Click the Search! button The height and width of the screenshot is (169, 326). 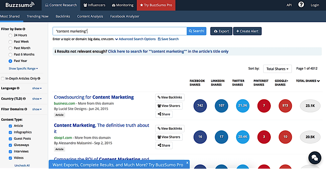pyautogui.click(x=197, y=31)
